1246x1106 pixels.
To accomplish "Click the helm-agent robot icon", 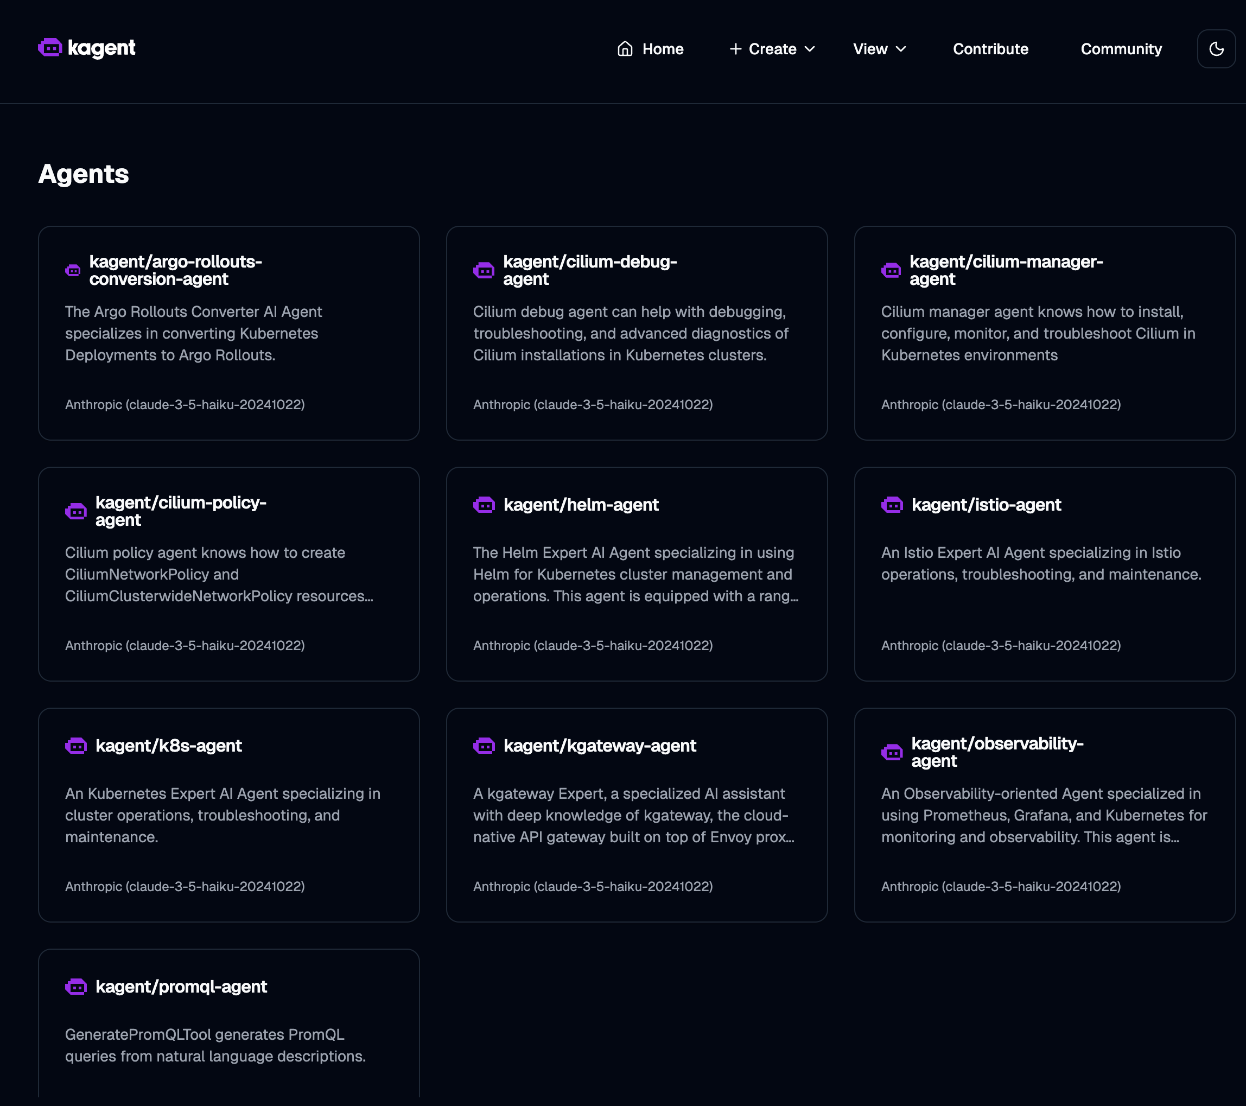I will click(484, 505).
